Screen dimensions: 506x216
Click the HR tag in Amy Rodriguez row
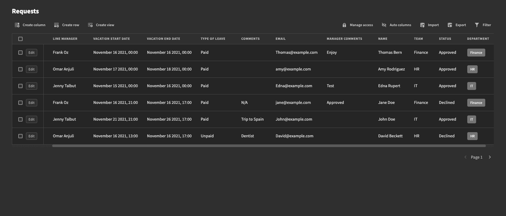point(472,69)
